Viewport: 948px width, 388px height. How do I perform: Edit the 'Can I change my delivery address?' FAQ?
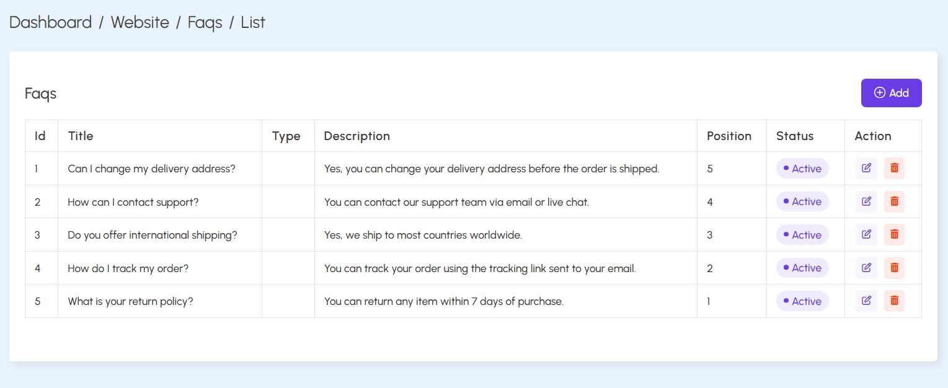pos(866,168)
